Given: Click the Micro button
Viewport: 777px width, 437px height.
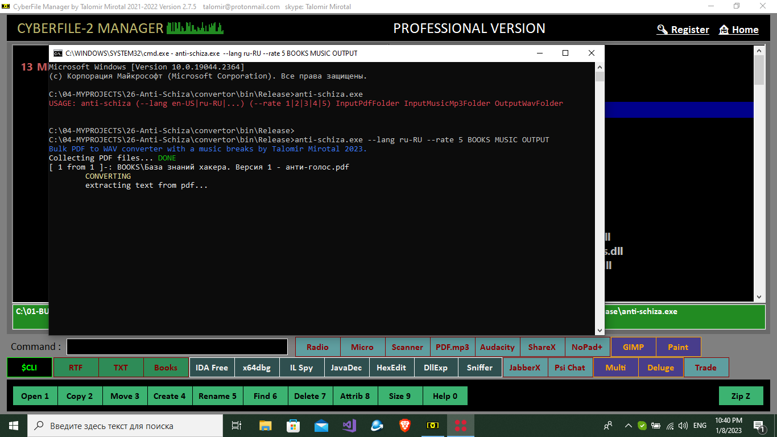Looking at the screenshot, I should click(x=362, y=347).
